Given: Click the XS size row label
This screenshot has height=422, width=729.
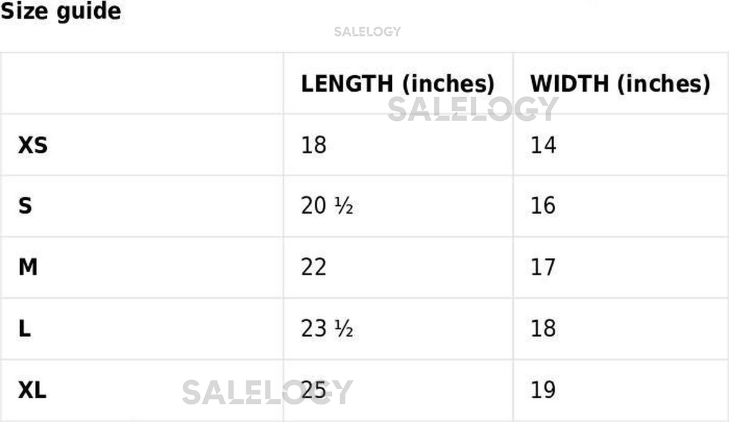Looking at the screenshot, I should 33,146.
